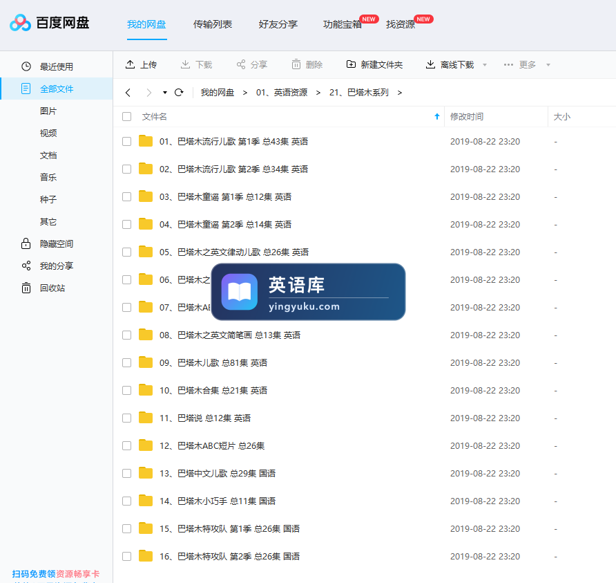Expand breadcrumb arrow after 我的网盘
The width and height of the screenshot is (616, 583).
pyautogui.click(x=244, y=93)
